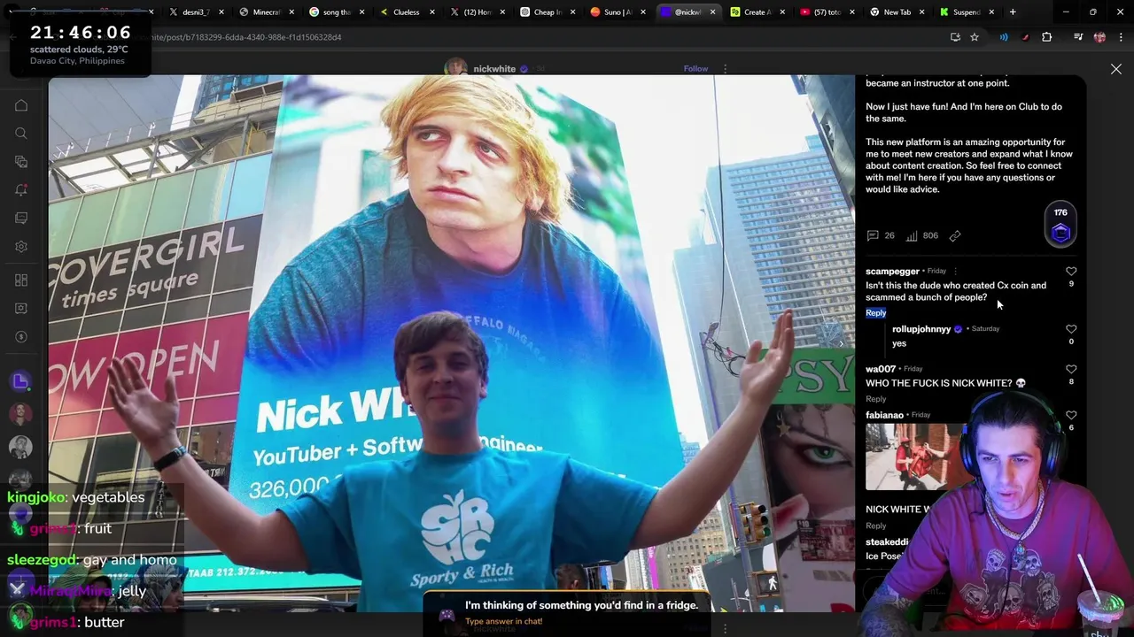Open the dollar coin icon in sidebar

[x=21, y=337]
